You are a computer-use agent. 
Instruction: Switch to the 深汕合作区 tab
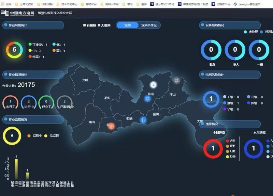click(x=149, y=25)
